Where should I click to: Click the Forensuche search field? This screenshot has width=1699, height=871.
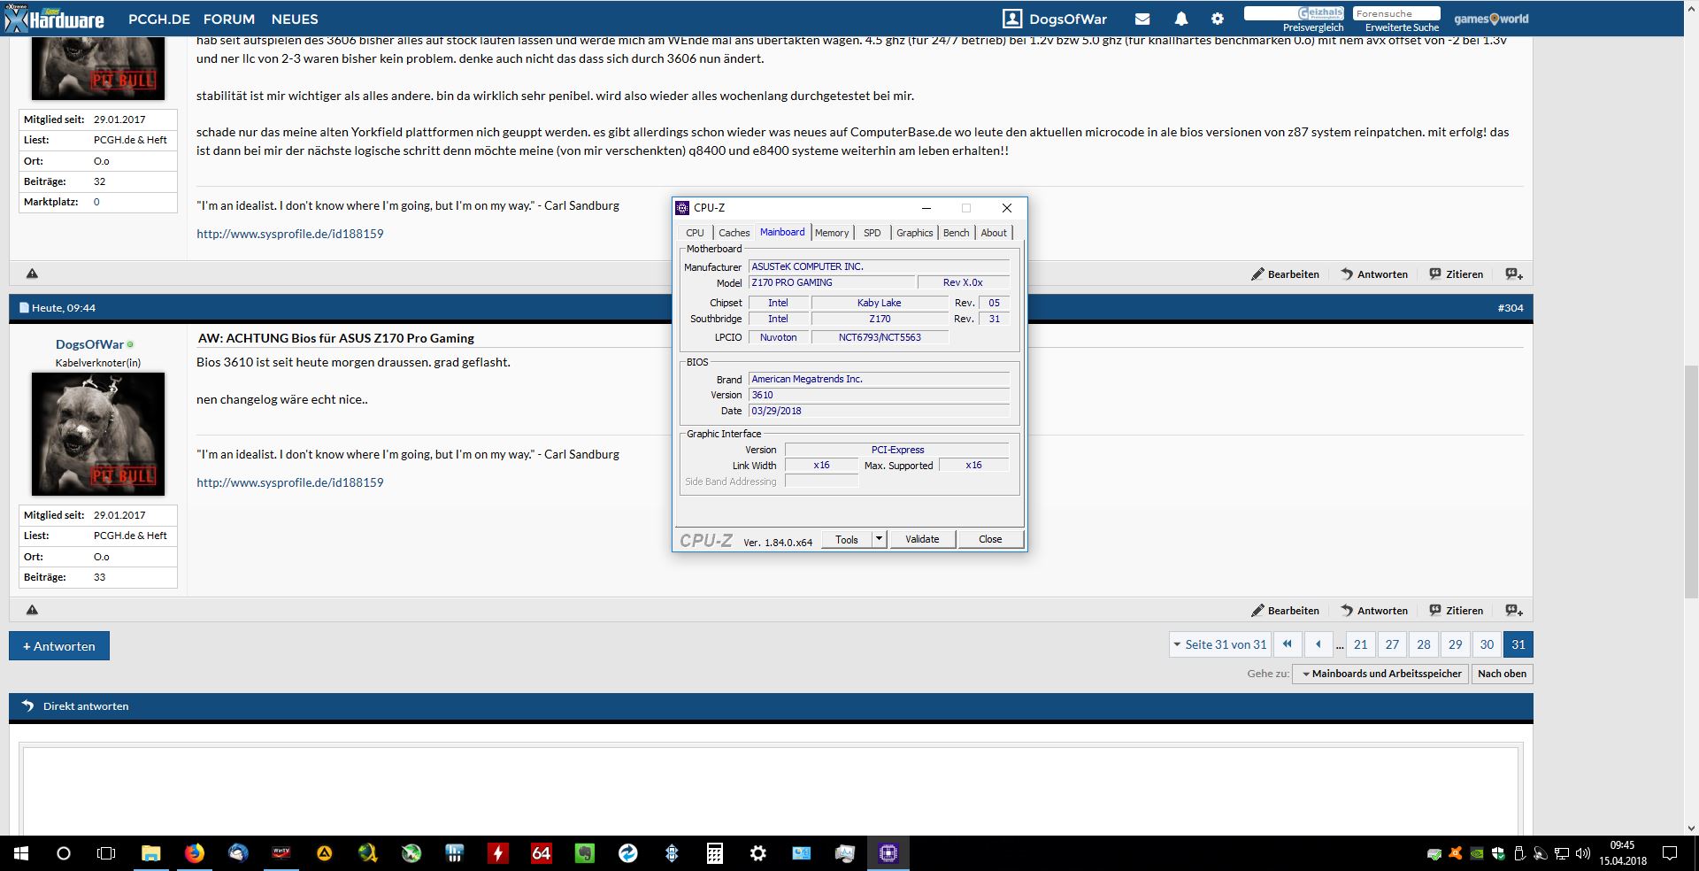(x=1395, y=13)
